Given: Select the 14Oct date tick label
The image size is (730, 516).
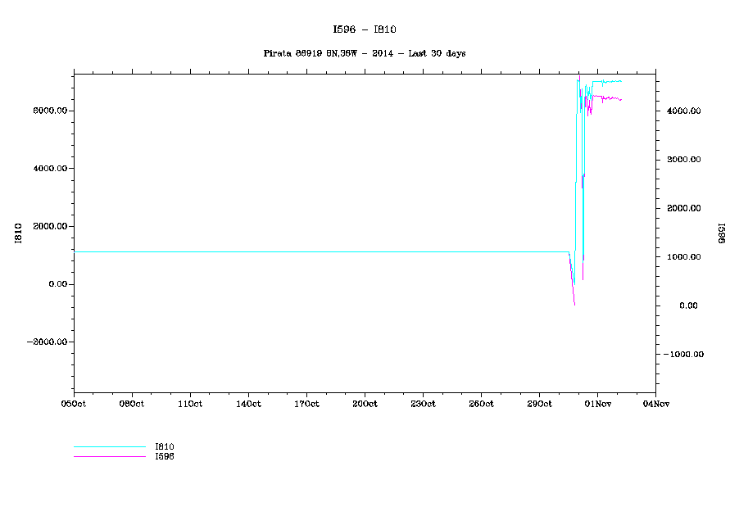Looking at the screenshot, I should [x=248, y=404].
